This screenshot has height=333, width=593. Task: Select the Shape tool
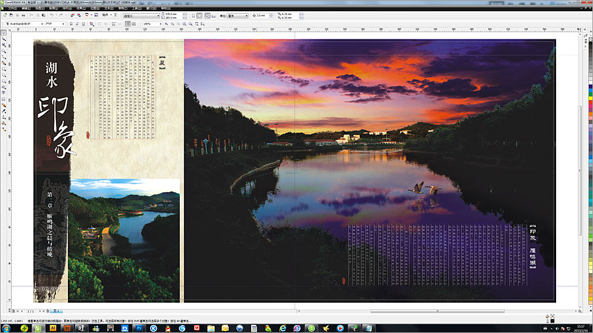(4, 39)
